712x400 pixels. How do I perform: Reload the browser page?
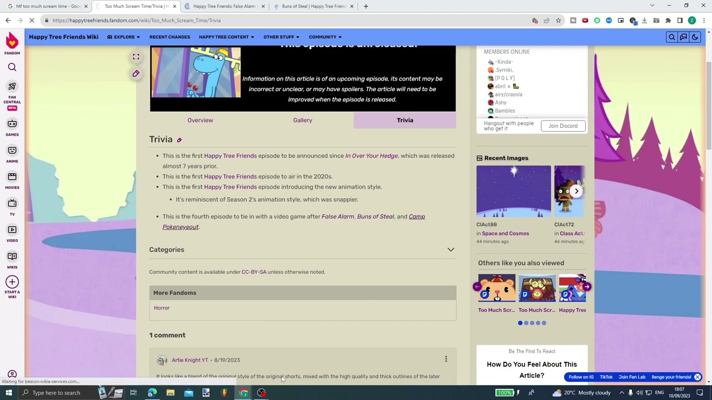tap(32, 21)
